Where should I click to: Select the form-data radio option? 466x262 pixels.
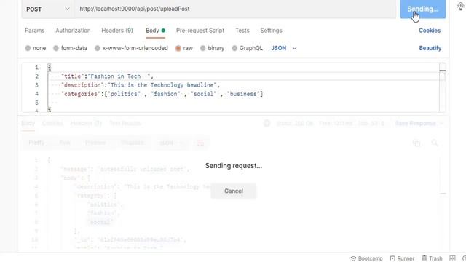(x=56, y=48)
